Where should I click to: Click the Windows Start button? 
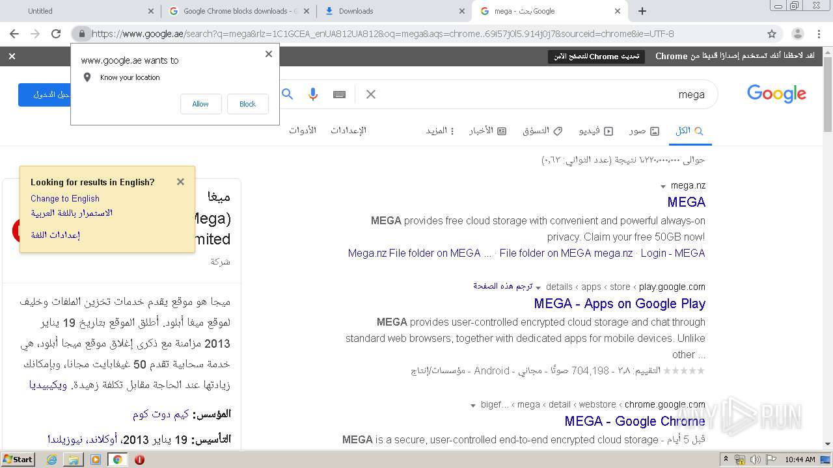[x=18, y=460]
